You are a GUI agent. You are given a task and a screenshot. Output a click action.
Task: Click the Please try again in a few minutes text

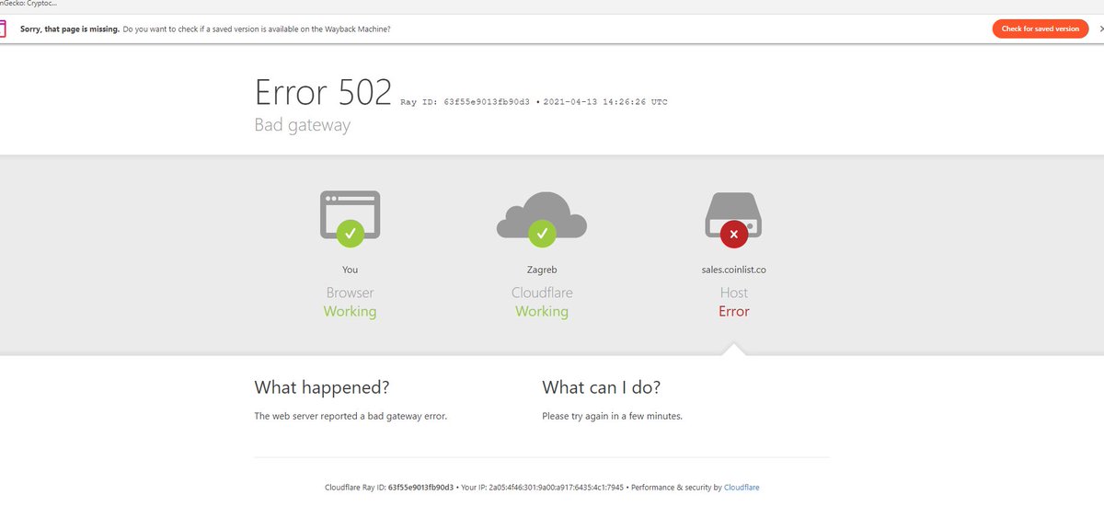click(x=612, y=416)
